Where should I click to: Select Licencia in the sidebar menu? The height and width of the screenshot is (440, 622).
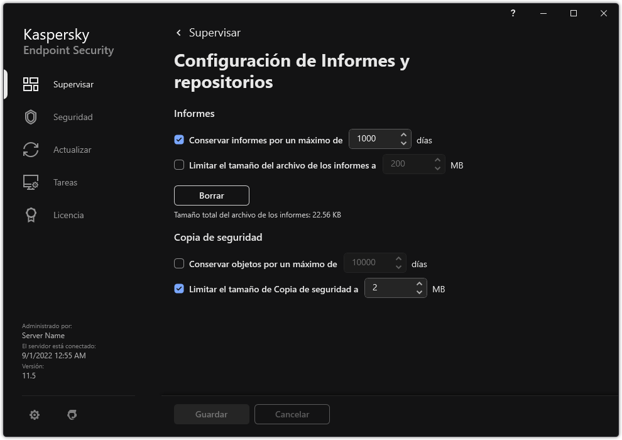tap(68, 215)
